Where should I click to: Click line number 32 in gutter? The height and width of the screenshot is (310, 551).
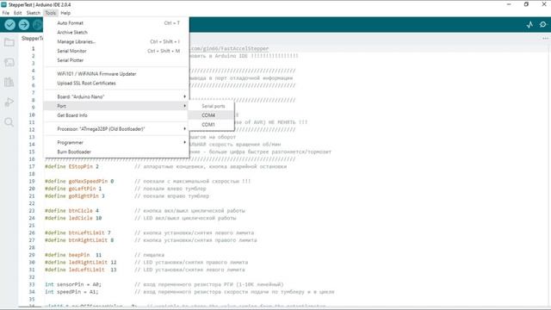point(32,277)
